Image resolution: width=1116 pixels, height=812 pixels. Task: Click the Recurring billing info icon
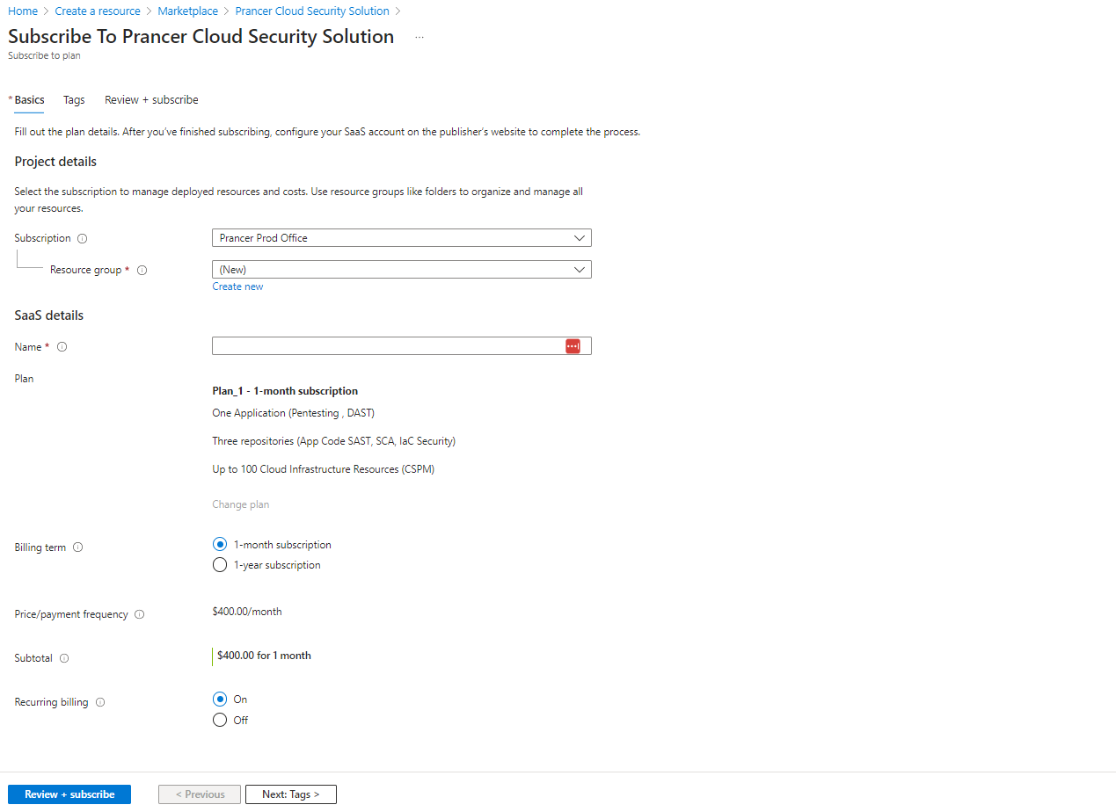point(100,702)
